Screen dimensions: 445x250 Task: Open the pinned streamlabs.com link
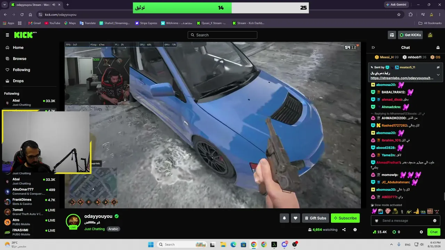point(402,78)
